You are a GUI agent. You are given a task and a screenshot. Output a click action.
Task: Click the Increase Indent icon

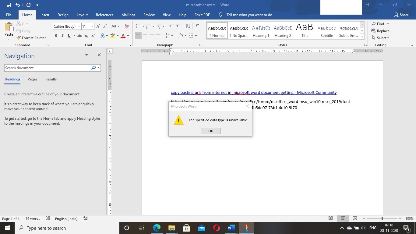178,27
